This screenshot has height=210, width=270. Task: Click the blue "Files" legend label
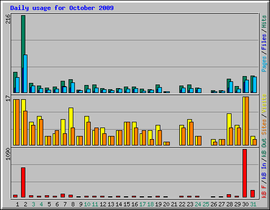pyautogui.click(x=264, y=42)
